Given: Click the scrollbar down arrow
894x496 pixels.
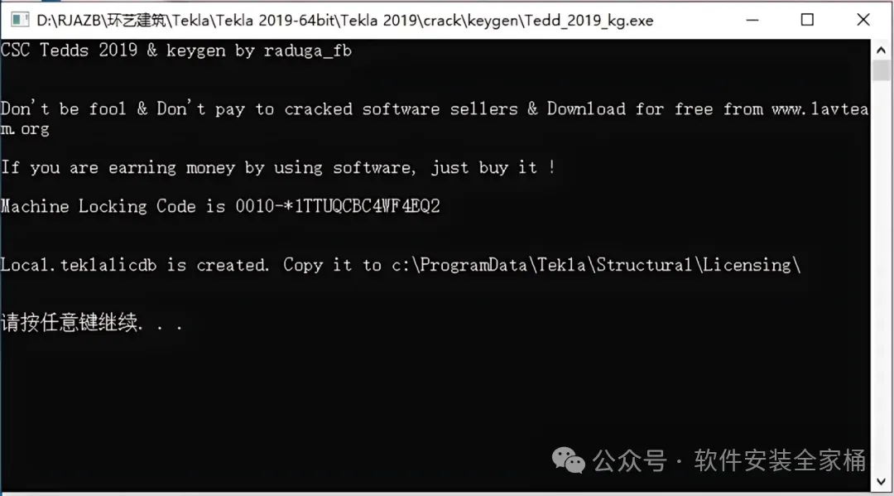Looking at the screenshot, I should point(881,482).
